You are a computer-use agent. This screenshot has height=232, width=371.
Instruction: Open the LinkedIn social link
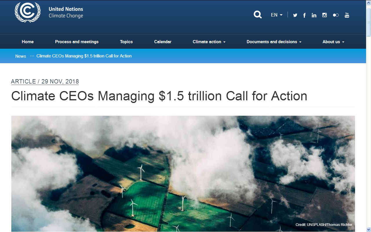pos(314,15)
